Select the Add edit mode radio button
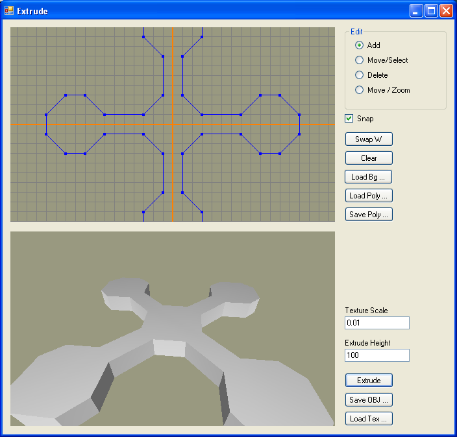 [x=359, y=45]
